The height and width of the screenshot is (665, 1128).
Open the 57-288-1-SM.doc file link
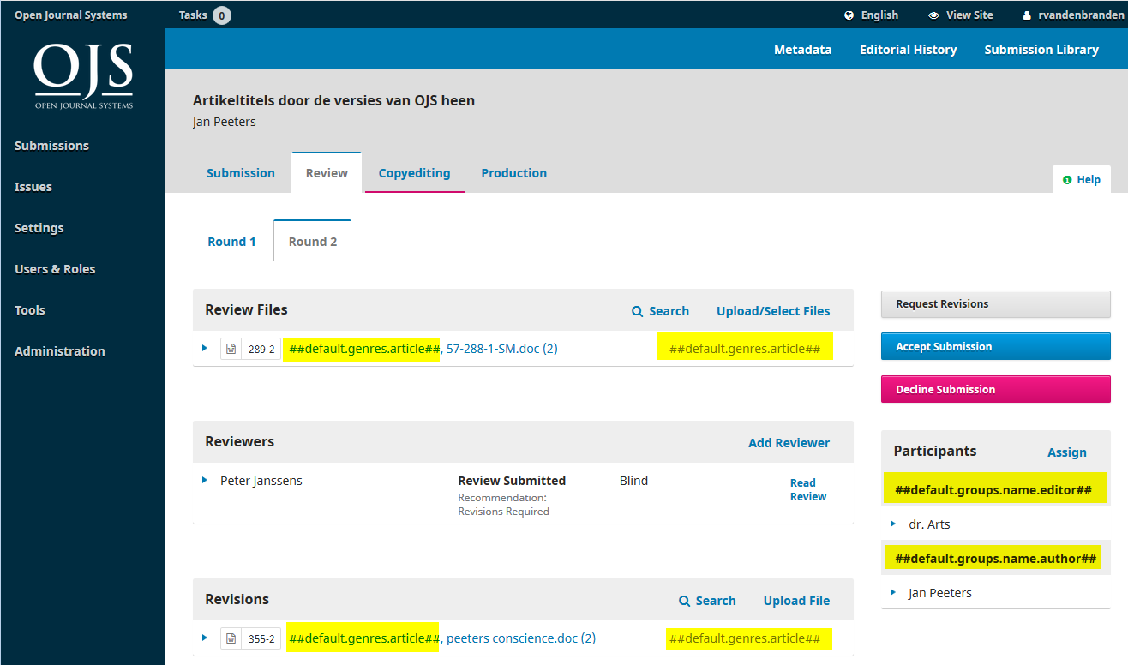pos(502,349)
